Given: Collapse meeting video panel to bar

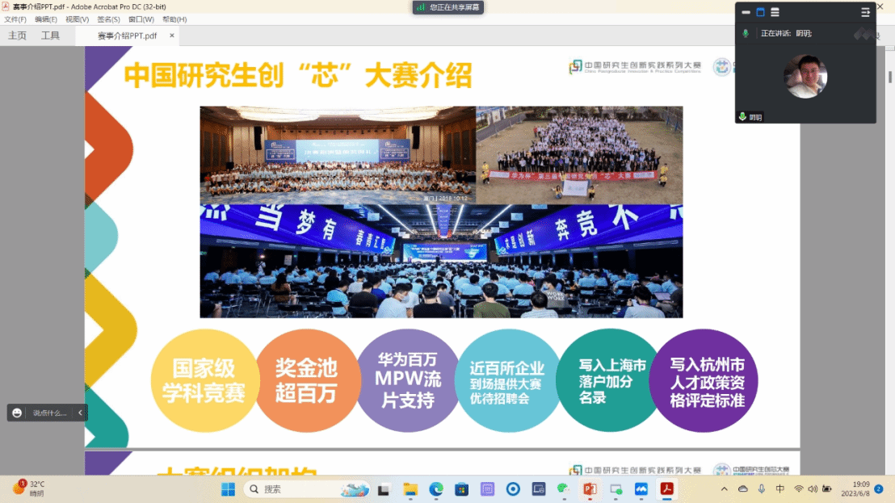Looking at the screenshot, I should point(746,12).
